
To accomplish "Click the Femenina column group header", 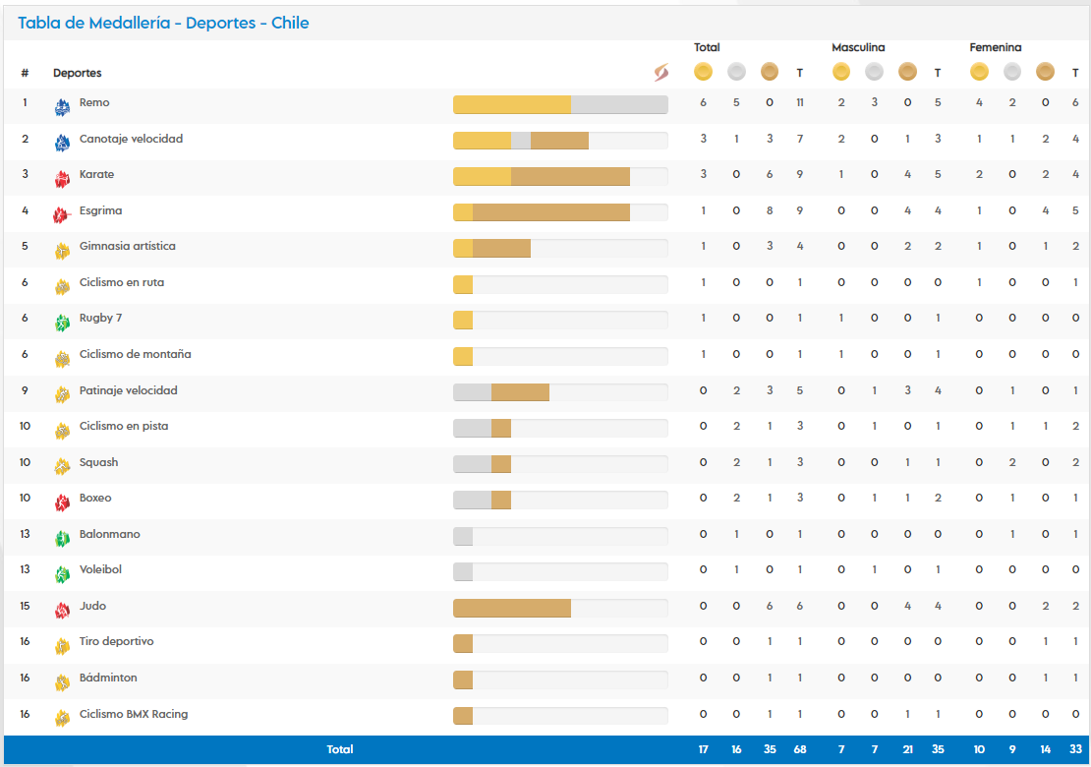I will (x=995, y=47).
